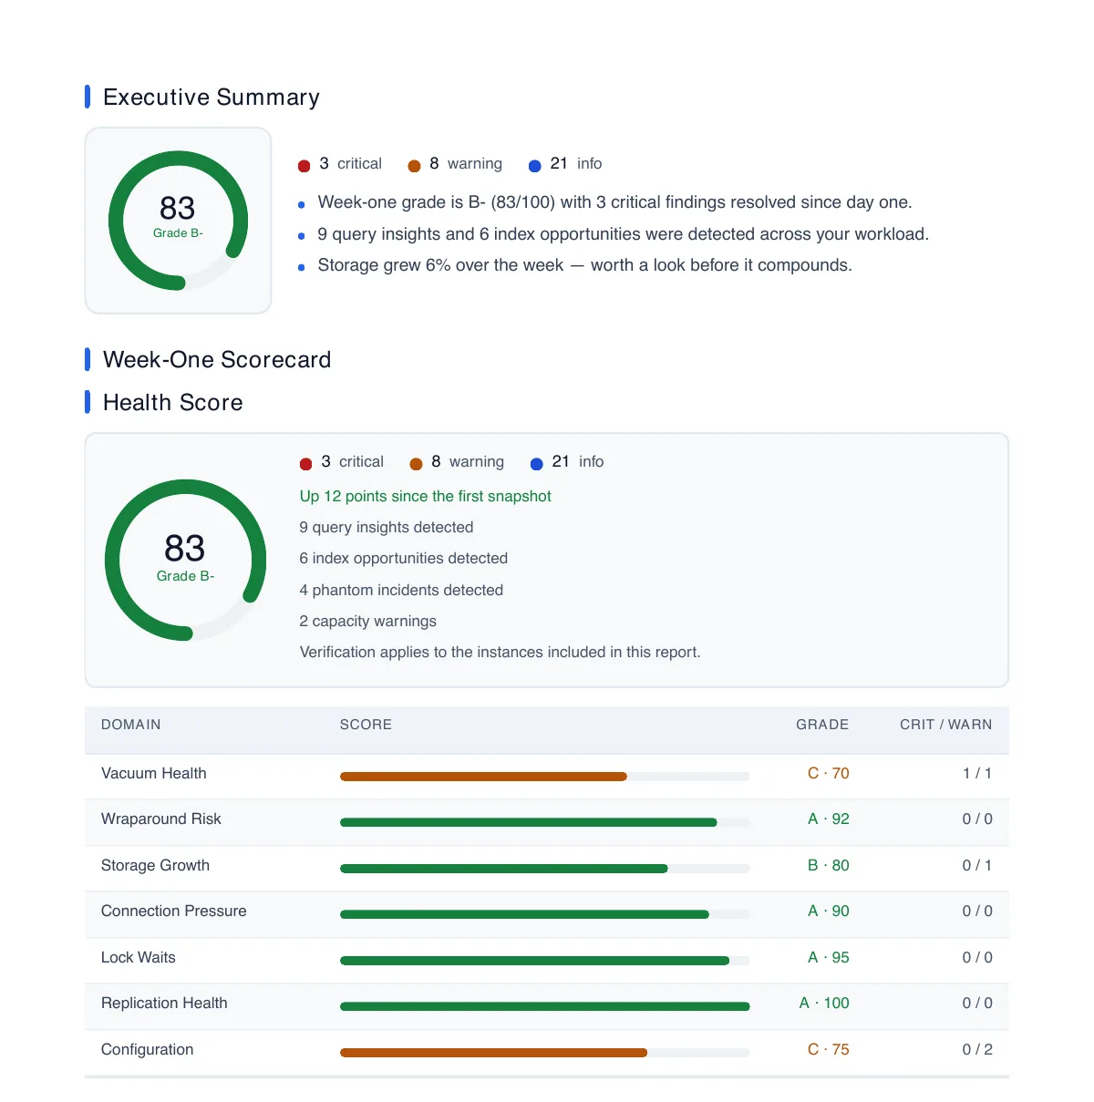Click the Executive Summary heading
Screen dimensions: 1094x1102
212,97
